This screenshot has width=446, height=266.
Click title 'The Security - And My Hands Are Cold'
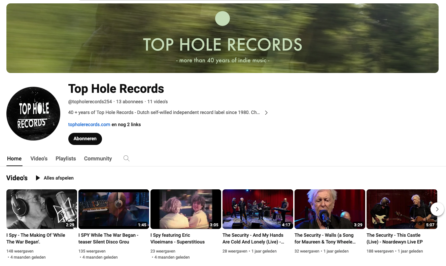(x=253, y=238)
